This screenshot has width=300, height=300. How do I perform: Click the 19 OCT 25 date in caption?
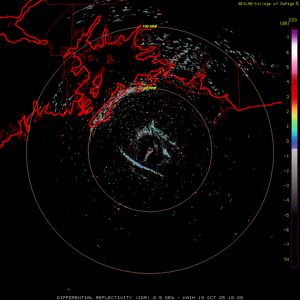212,298
